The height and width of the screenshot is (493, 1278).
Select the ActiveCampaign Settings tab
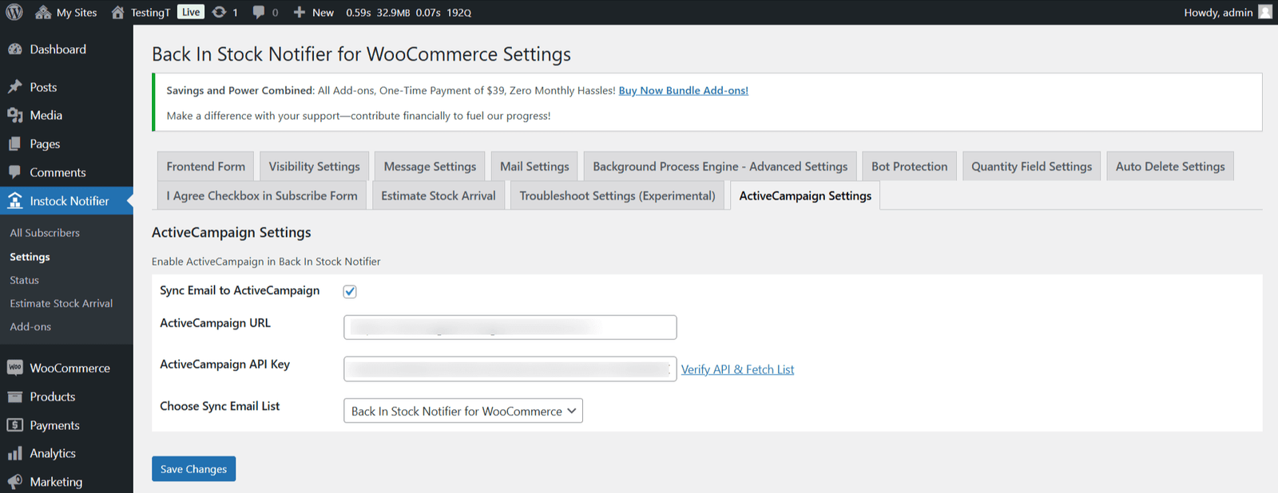click(x=805, y=195)
